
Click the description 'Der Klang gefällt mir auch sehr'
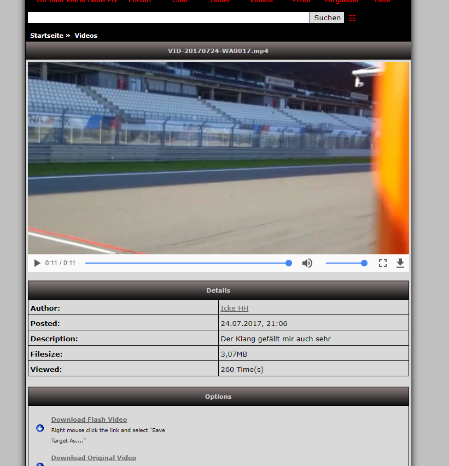[x=276, y=339]
